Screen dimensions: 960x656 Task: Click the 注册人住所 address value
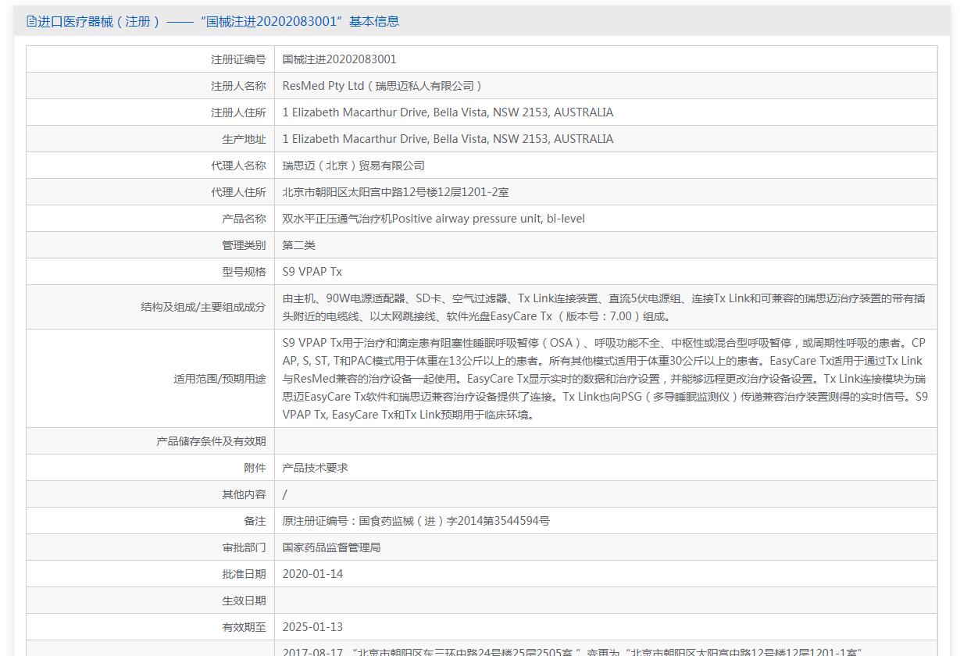pyautogui.click(x=448, y=112)
